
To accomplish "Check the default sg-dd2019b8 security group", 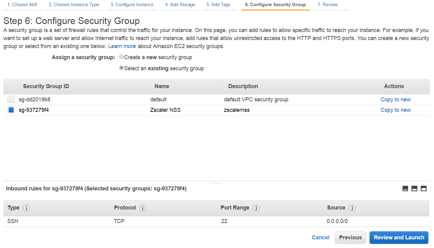I will point(11,99).
